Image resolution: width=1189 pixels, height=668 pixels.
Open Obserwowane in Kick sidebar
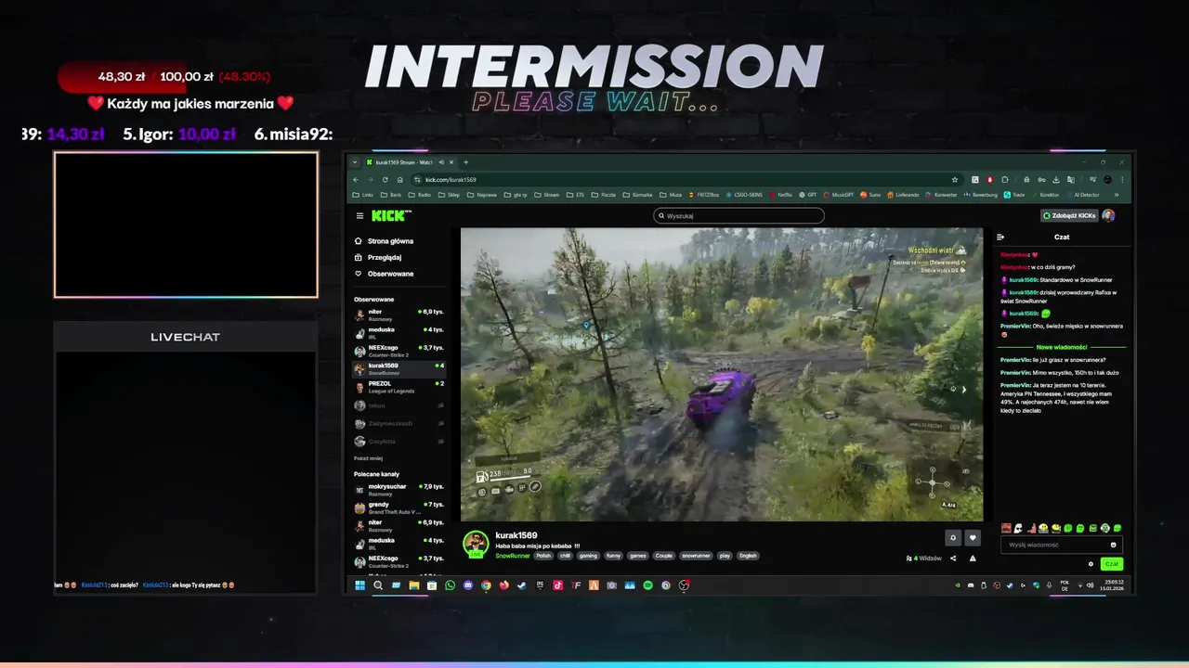tap(385, 274)
